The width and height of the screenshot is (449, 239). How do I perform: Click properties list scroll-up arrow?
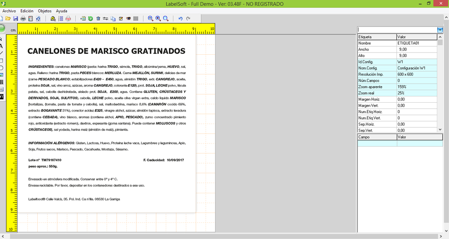(440, 37)
